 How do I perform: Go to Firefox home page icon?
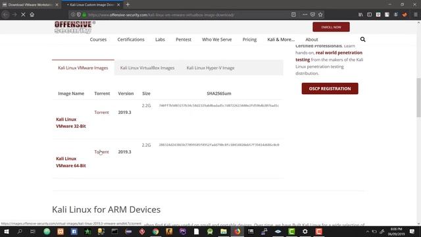[x=32, y=14]
